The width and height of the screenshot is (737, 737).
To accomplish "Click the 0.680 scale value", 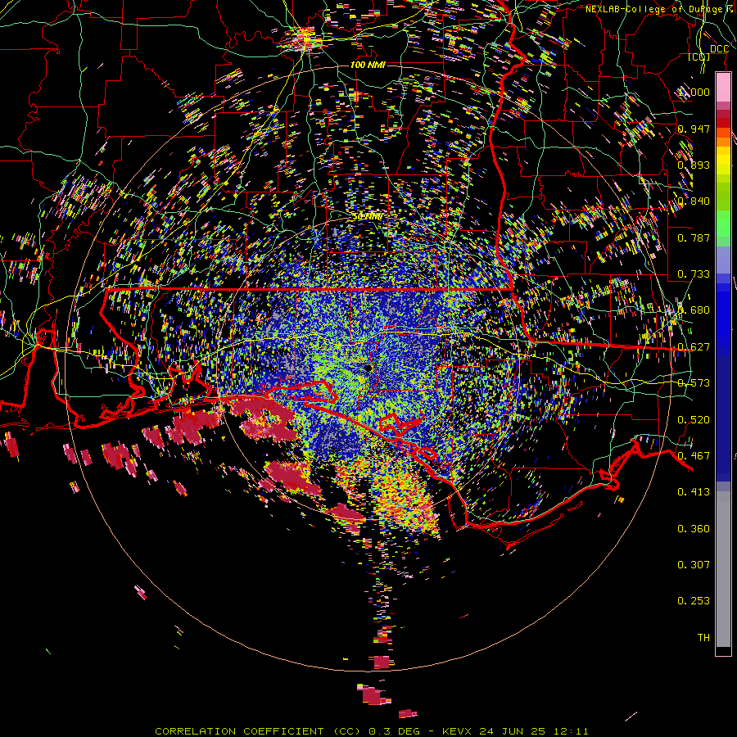I will pyautogui.click(x=694, y=310).
